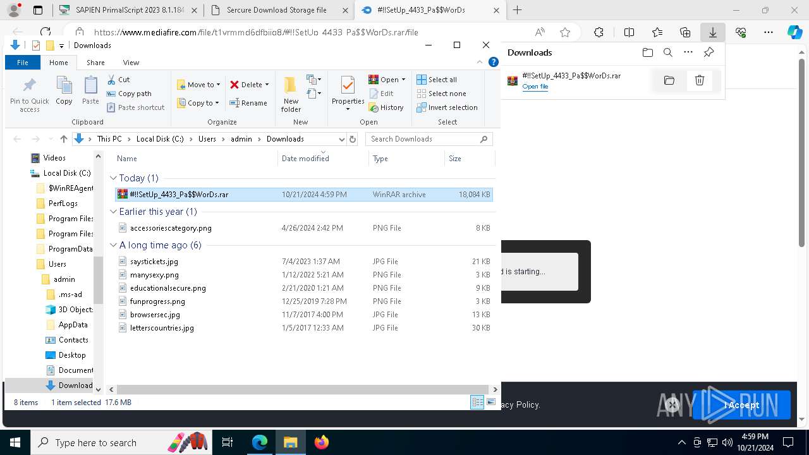Search downloads in Edge panel
The image size is (809, 455).
[667, 52]
